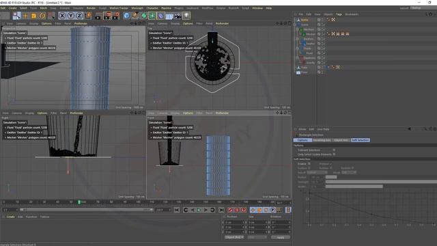Viewport: 437px width, 246px height.
Task: Switch to the Modeling Axis tab
Action: click(322, 140)
